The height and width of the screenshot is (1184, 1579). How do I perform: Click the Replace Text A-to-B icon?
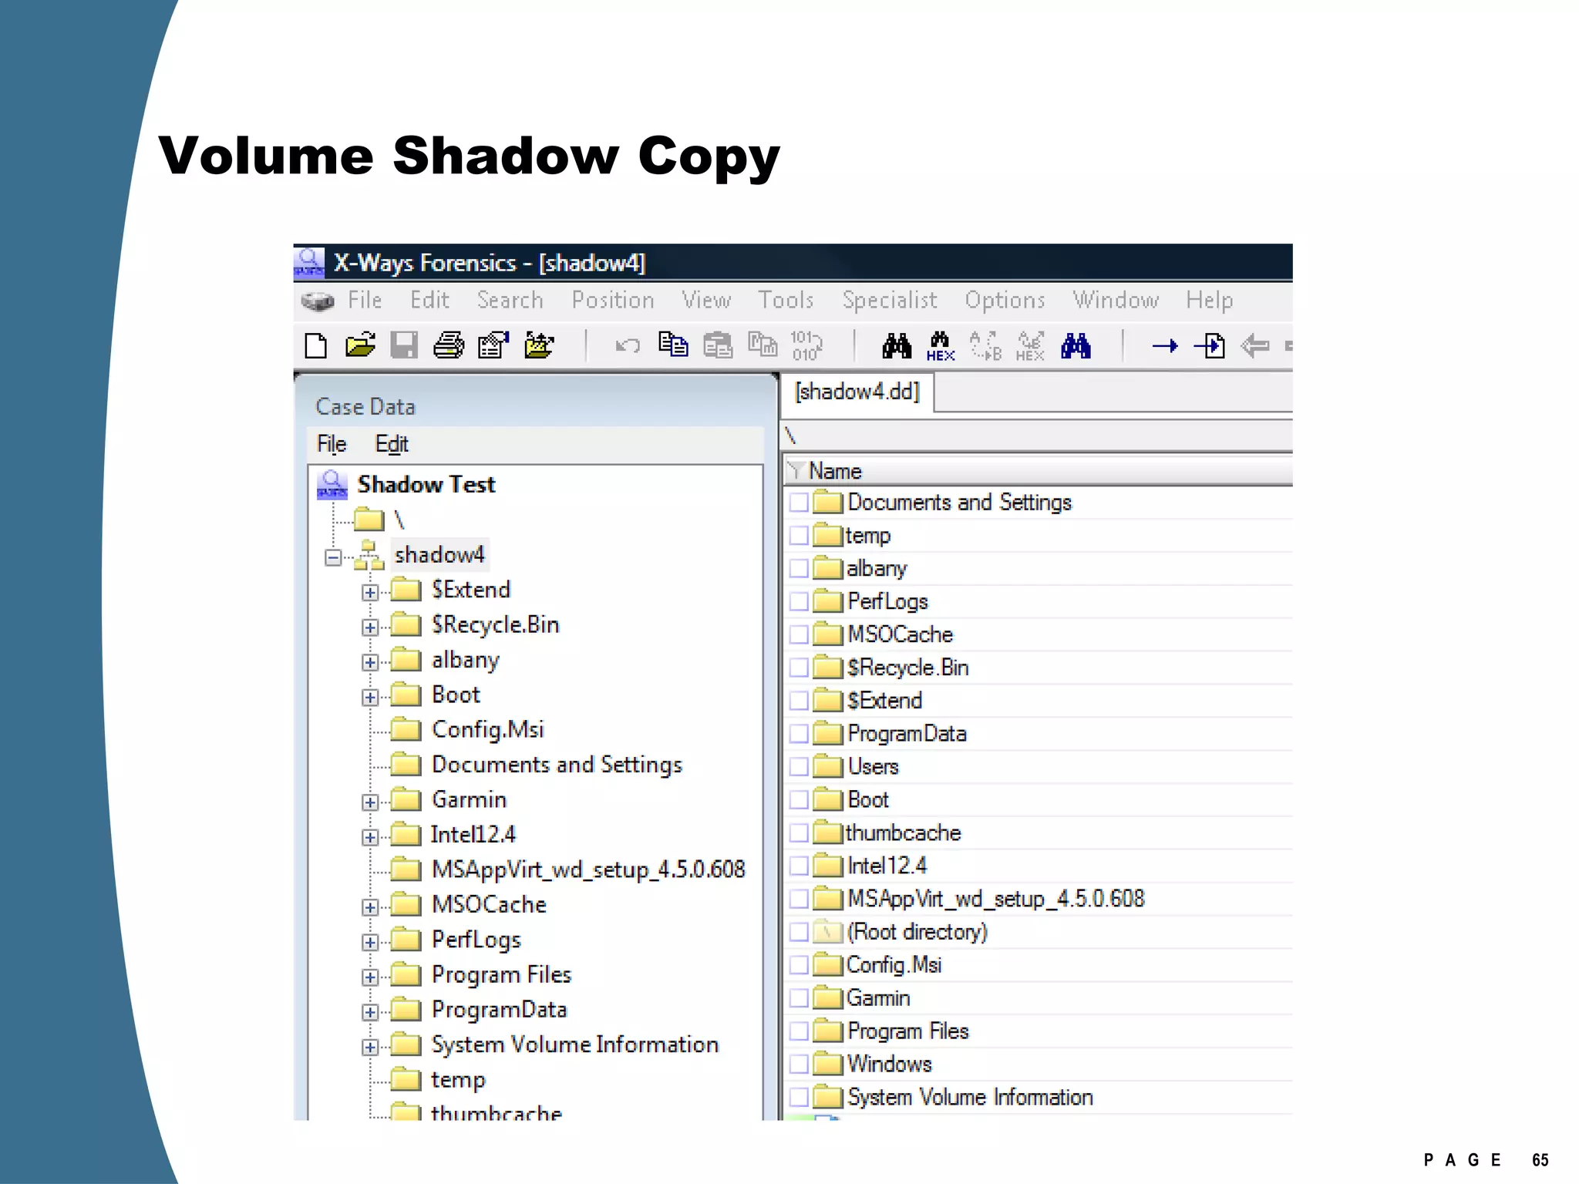[x=985, y=346]
